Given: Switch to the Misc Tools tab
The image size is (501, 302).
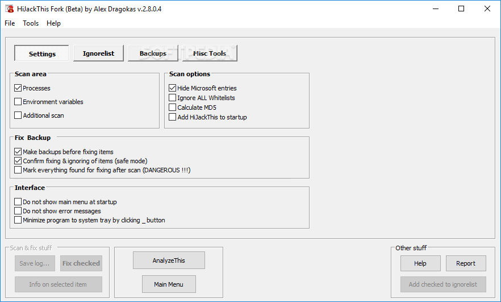Looking at the screenshot, I should click(210, 53).
